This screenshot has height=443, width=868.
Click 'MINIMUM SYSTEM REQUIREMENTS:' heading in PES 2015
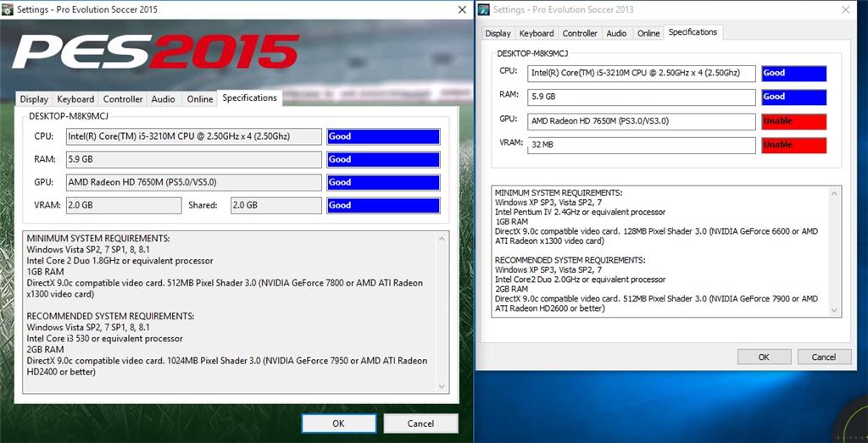pos(98,238)
